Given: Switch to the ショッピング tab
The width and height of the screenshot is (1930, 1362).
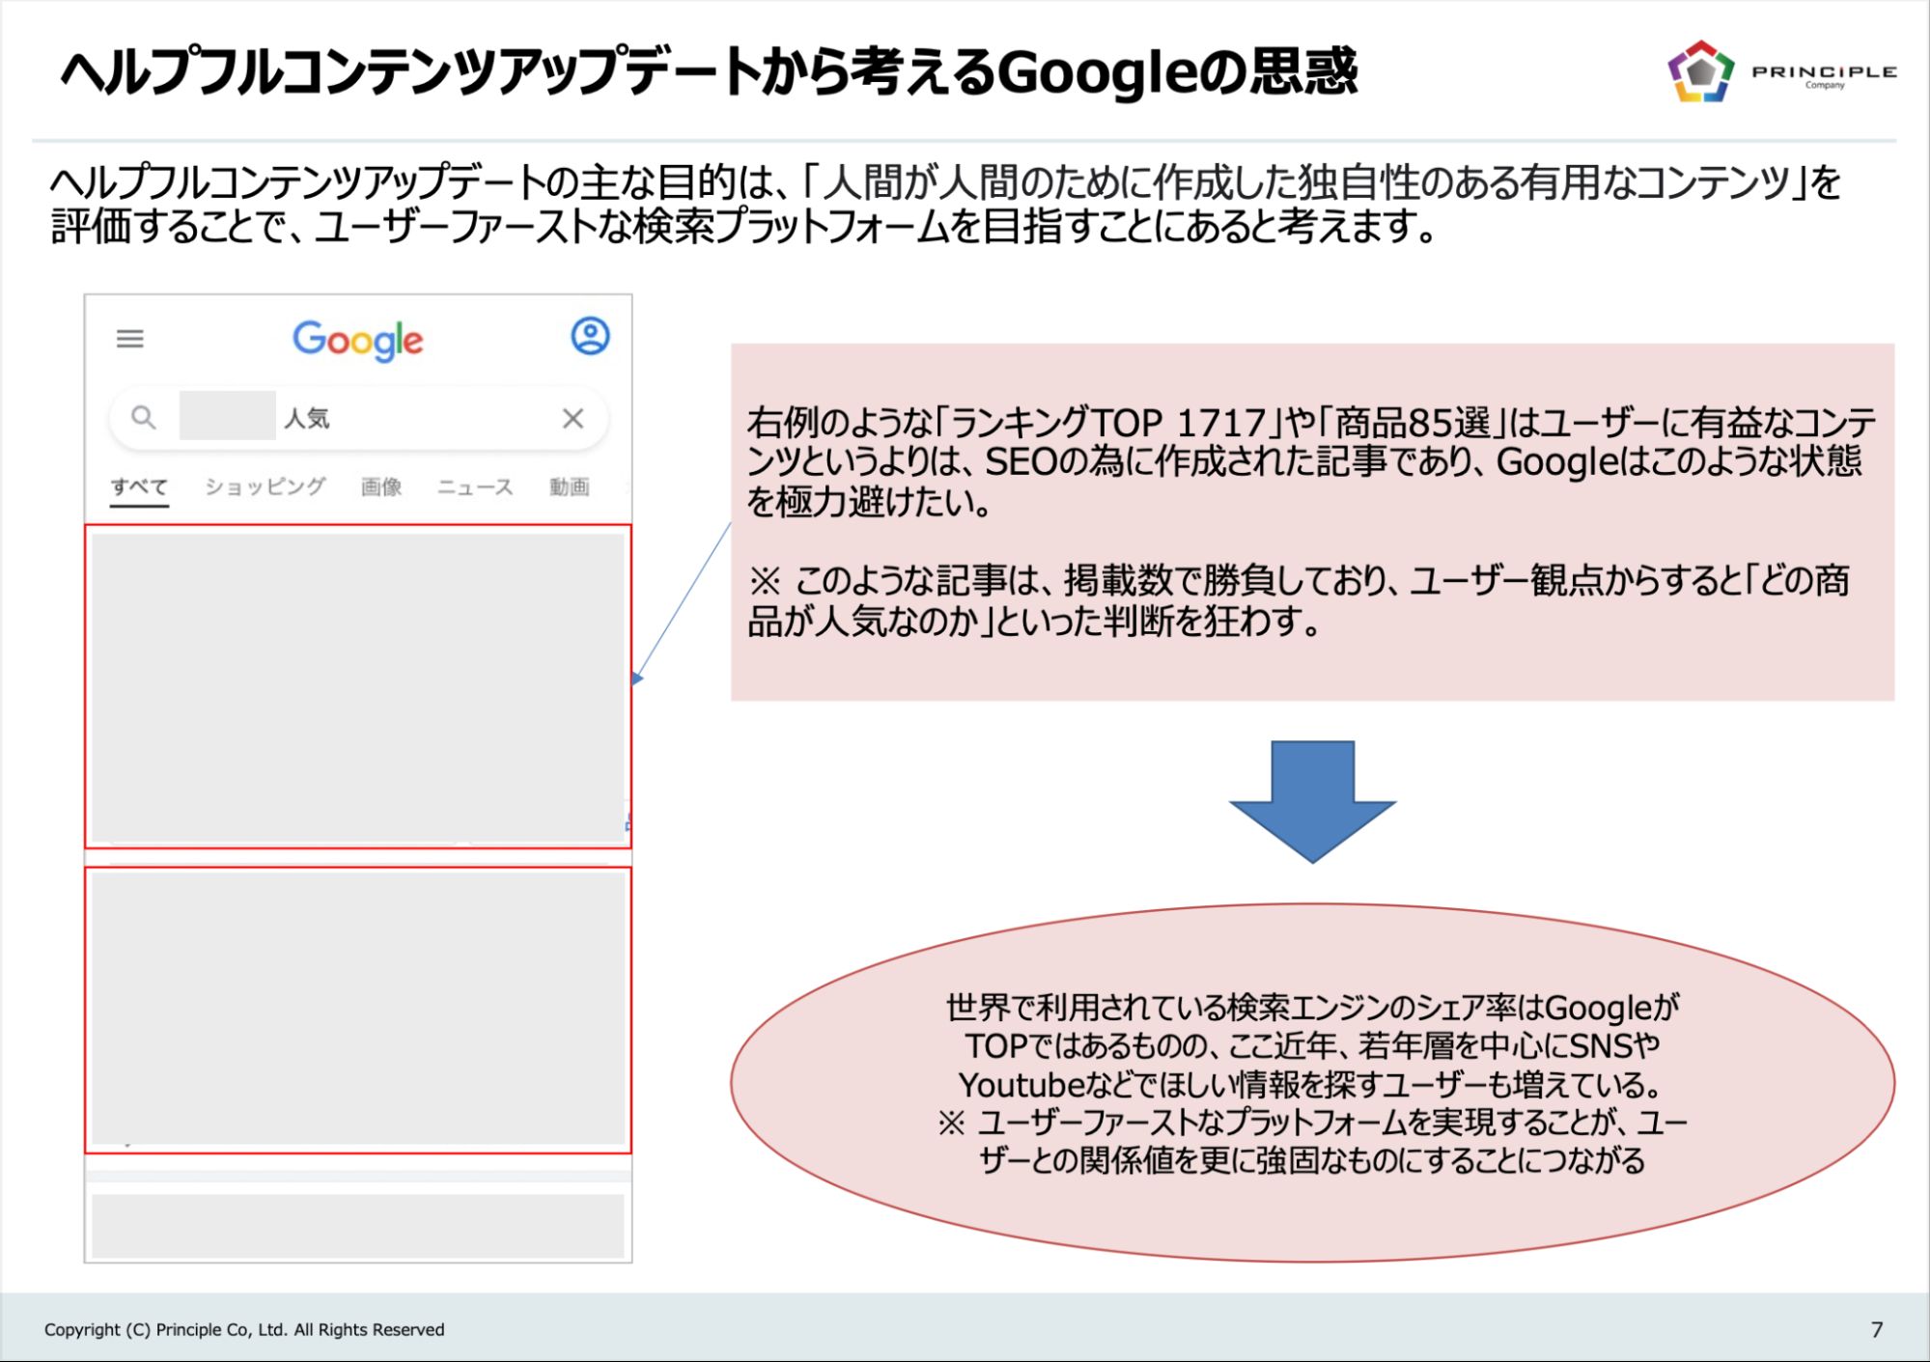Looking at the screenshot, I should point(265,486).
